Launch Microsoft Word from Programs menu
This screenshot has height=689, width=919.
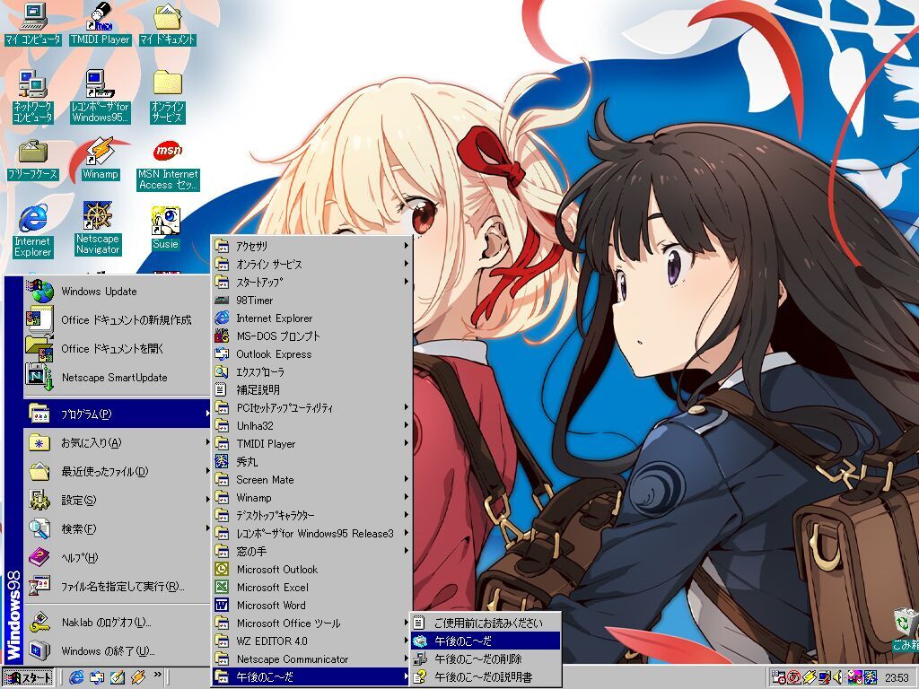click(x=311, y=606)
